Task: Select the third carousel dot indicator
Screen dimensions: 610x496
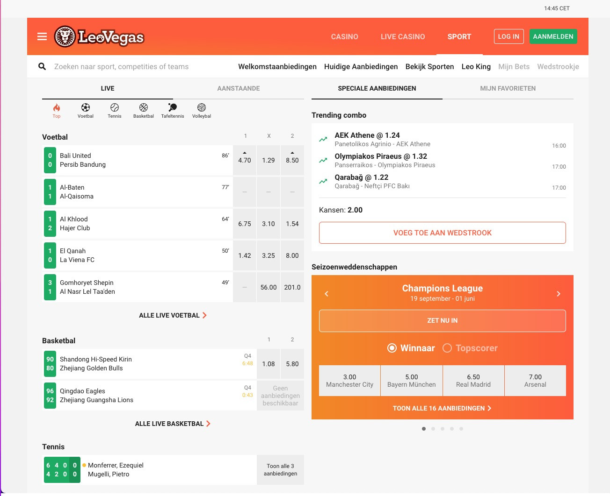Action: coord(443,428)
